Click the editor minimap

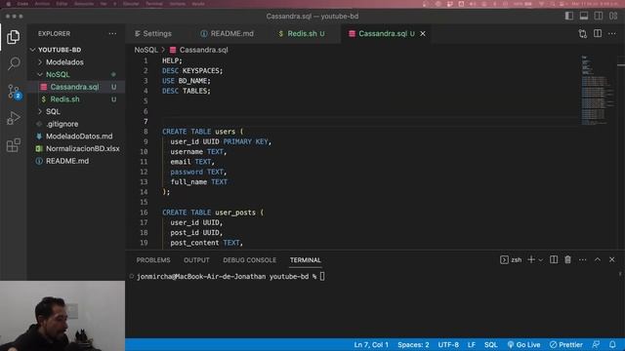click(597, 91)
